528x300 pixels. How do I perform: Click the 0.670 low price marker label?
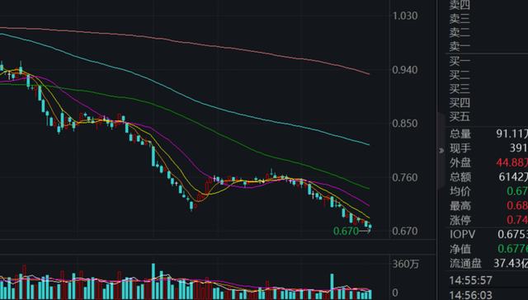pyautogui.click(x=346, y=231)
